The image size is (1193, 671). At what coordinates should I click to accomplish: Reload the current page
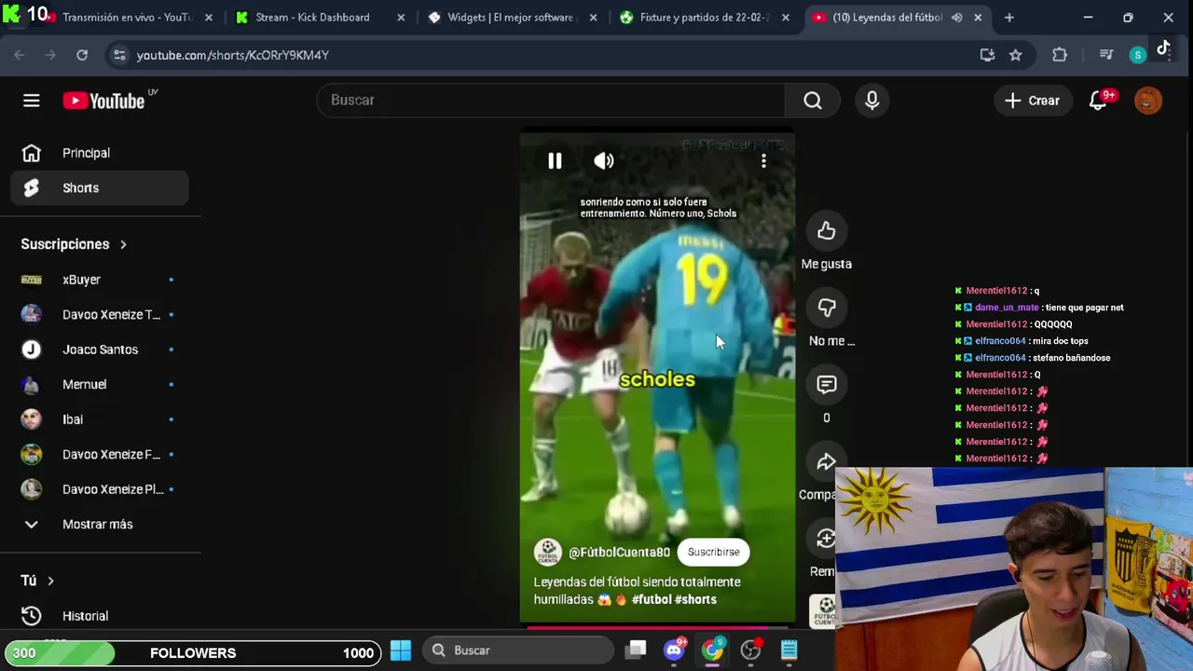82,55
